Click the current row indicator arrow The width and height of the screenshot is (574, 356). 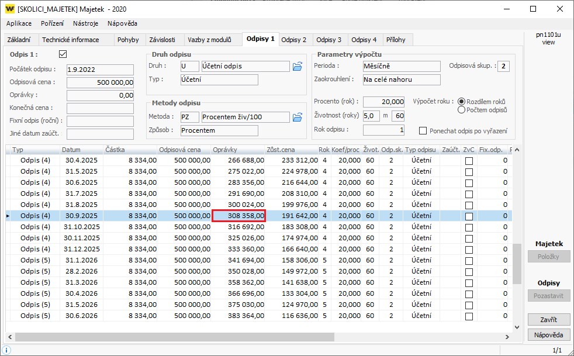point(8,216)
